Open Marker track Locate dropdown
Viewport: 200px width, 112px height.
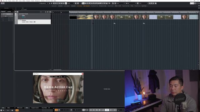pos(24,22)
